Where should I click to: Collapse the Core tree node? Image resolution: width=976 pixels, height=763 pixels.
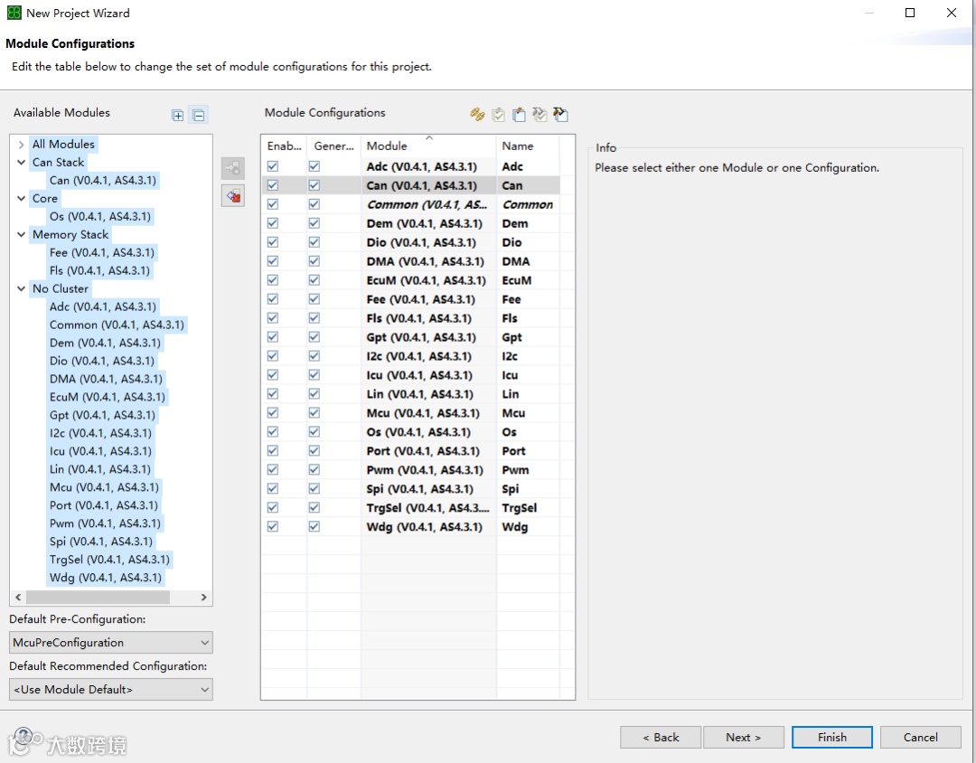[x=21, y=199]
